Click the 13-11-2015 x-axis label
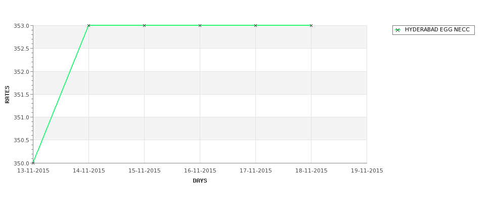The width and height of the screenshot is (493, 217). coord(33,171)
